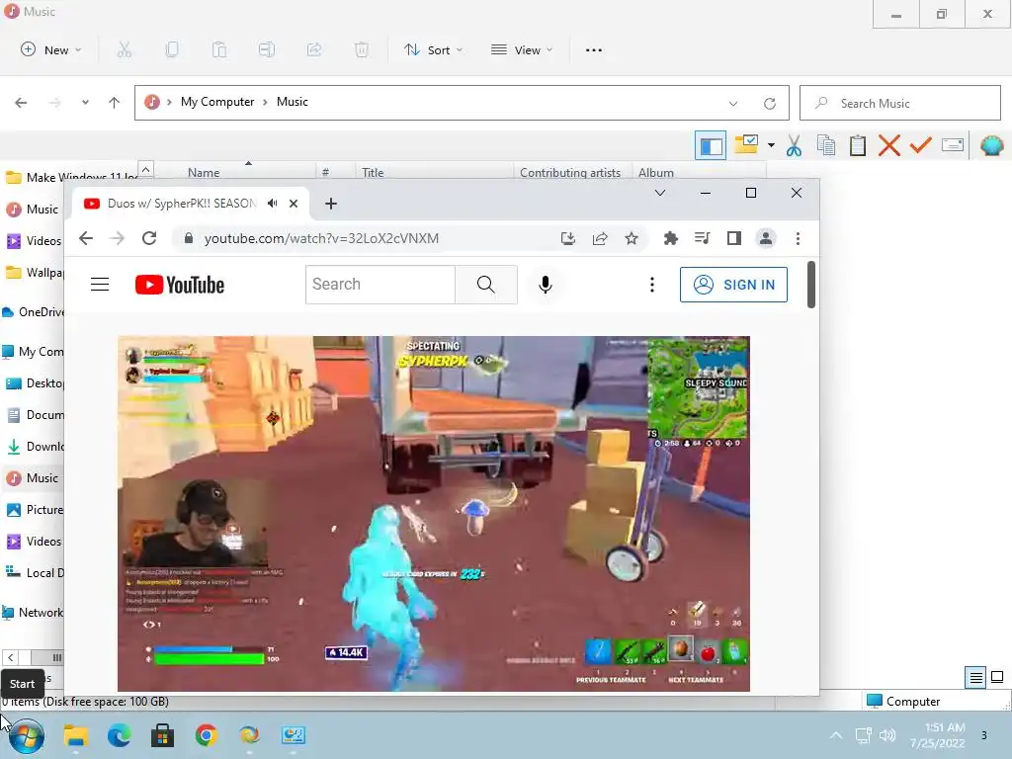Reload the YouTube page in Chrome
This screenshot has height=759, width=1012.
(149, 238)
